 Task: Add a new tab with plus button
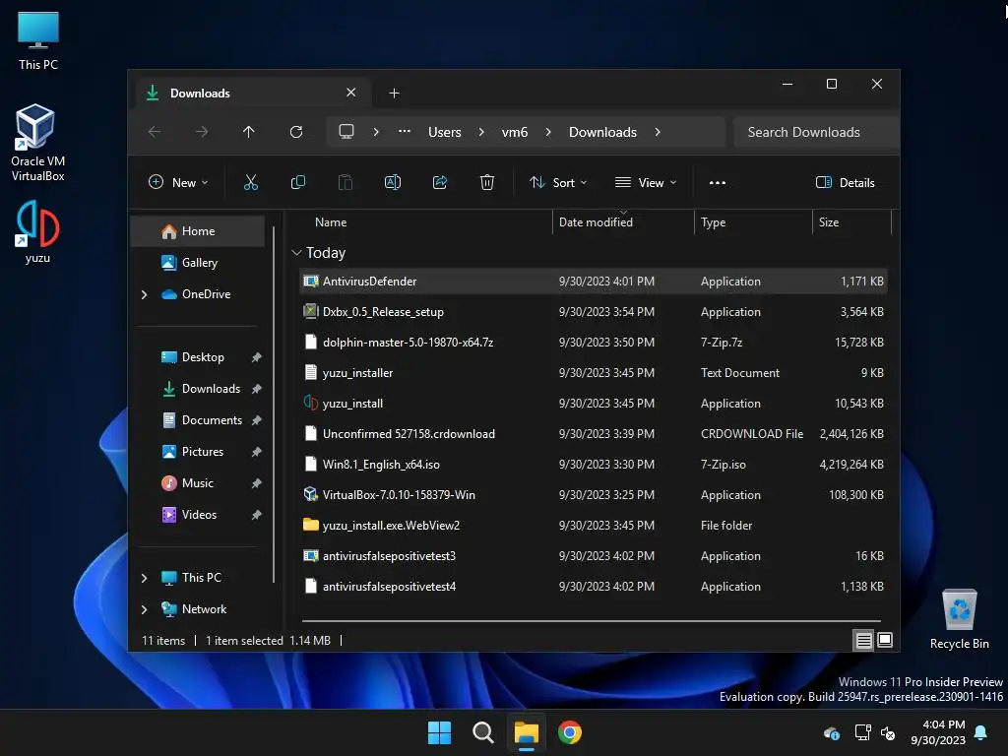[394, 94]
